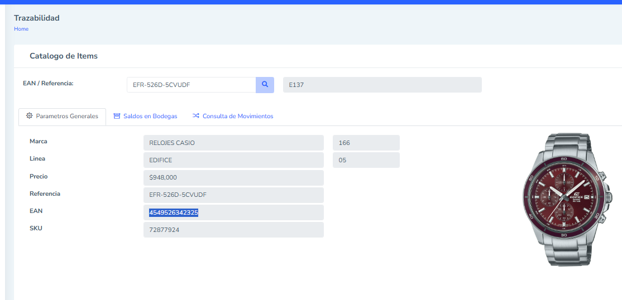Click the brand code field showing 166
Viewport: 622px width, 300px height.
(366, 143)
